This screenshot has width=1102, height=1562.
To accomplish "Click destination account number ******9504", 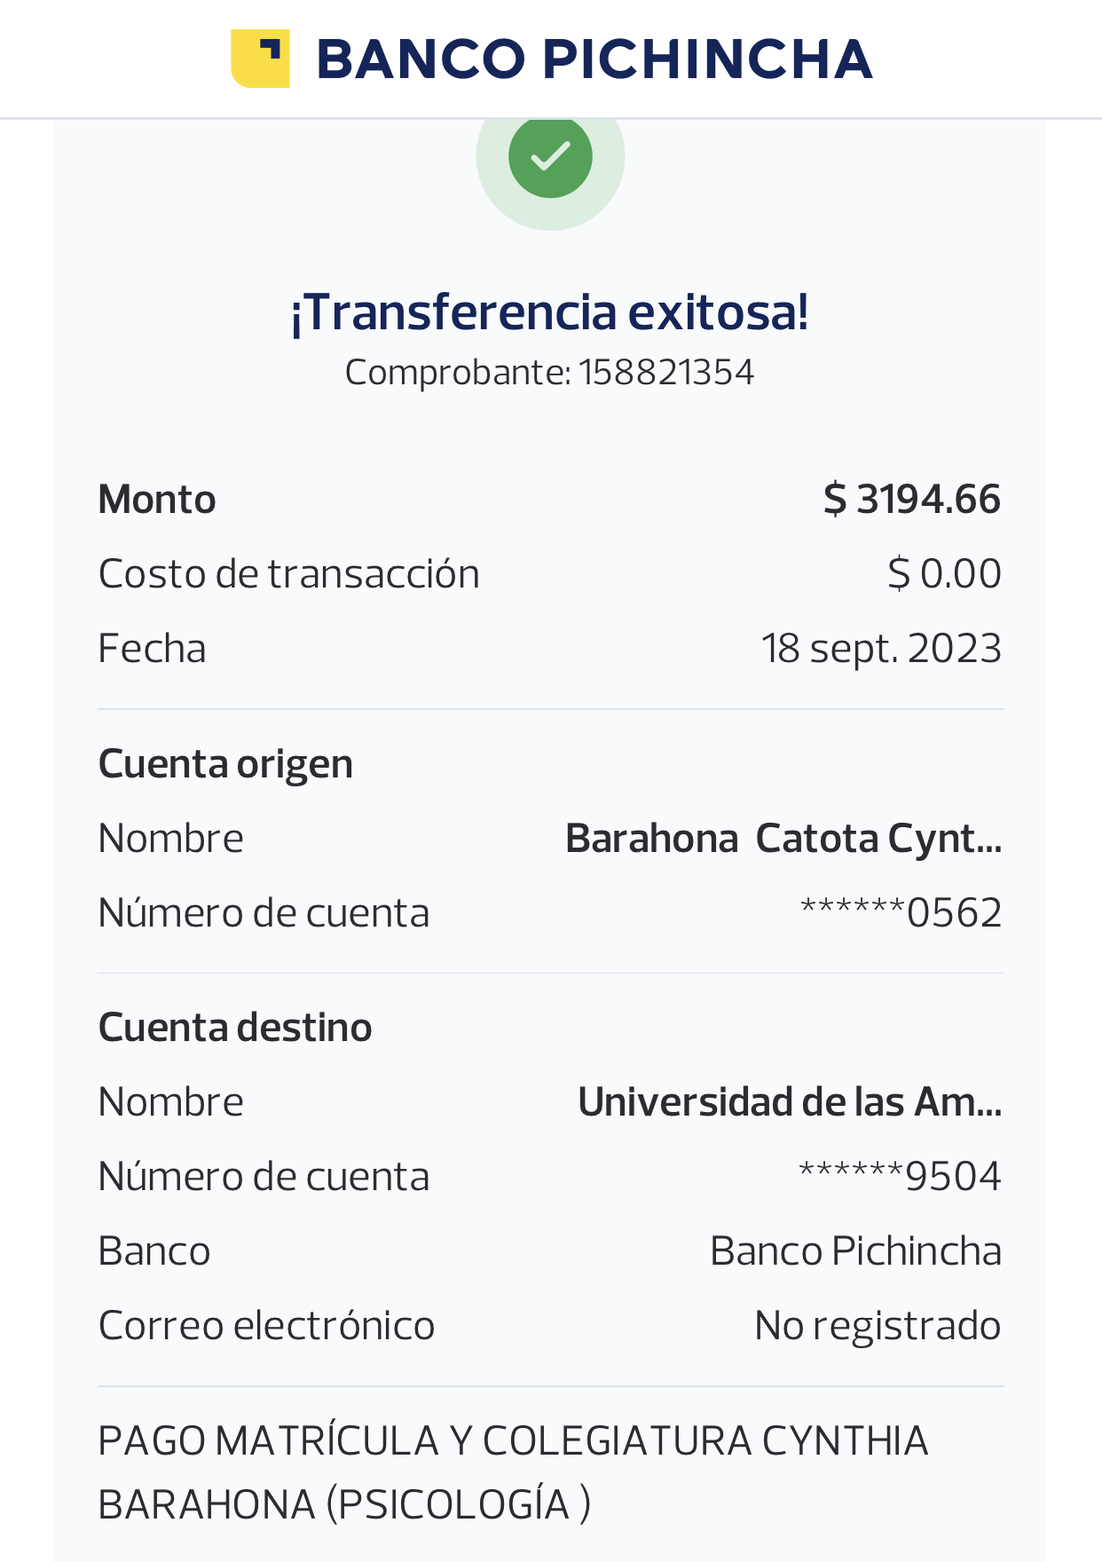I will (900, 1177).
